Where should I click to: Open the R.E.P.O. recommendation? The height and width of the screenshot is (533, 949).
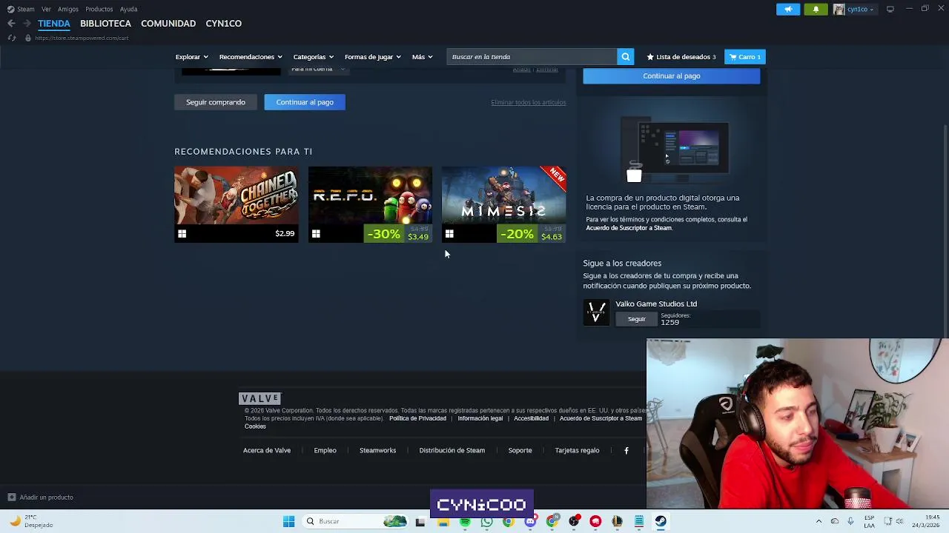[370, 205]
